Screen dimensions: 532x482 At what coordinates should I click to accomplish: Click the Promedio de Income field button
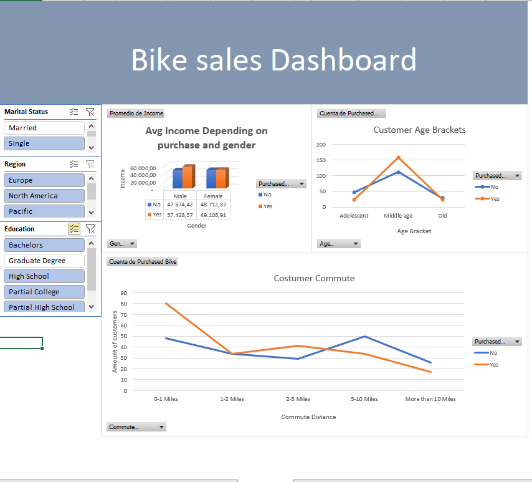pos(135,113)
